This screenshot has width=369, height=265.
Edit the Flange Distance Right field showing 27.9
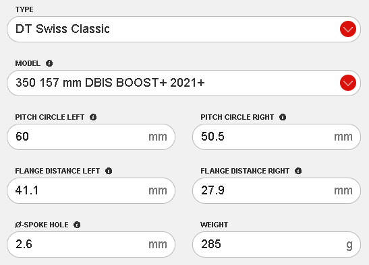point(277,190)
